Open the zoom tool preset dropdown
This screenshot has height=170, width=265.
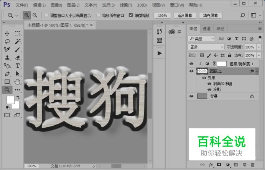tap(16, 16)
